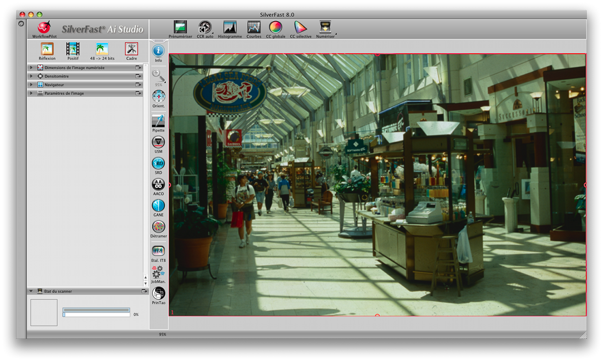
Task: Open the USM sharpening tool
Action: tap(158, 142)
